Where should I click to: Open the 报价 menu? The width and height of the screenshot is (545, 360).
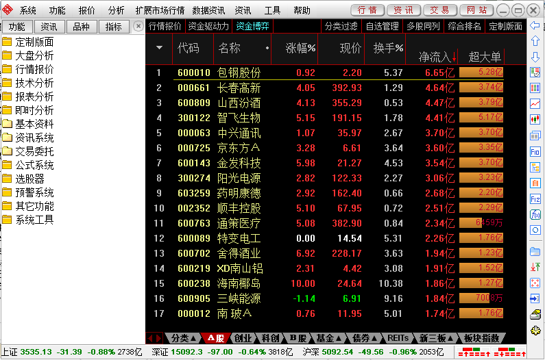click(x=86, y=10)
